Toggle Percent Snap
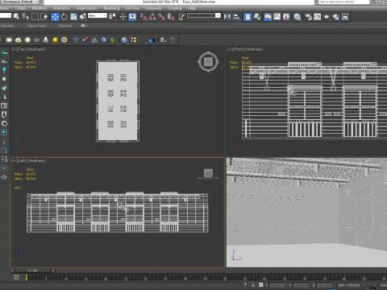Screen dimensions: 387x290 click(x=161, y=17)
